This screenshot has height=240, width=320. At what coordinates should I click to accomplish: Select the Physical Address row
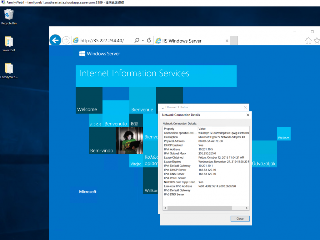pyautogui.click(x=206, y=141)
